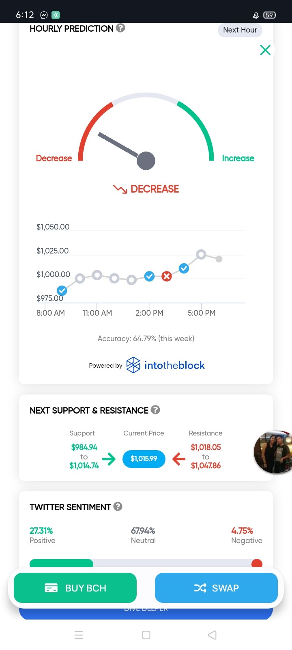Tap Support & Resistance help icon
This screenshot has height=650, width=292.
click(155, 410)
